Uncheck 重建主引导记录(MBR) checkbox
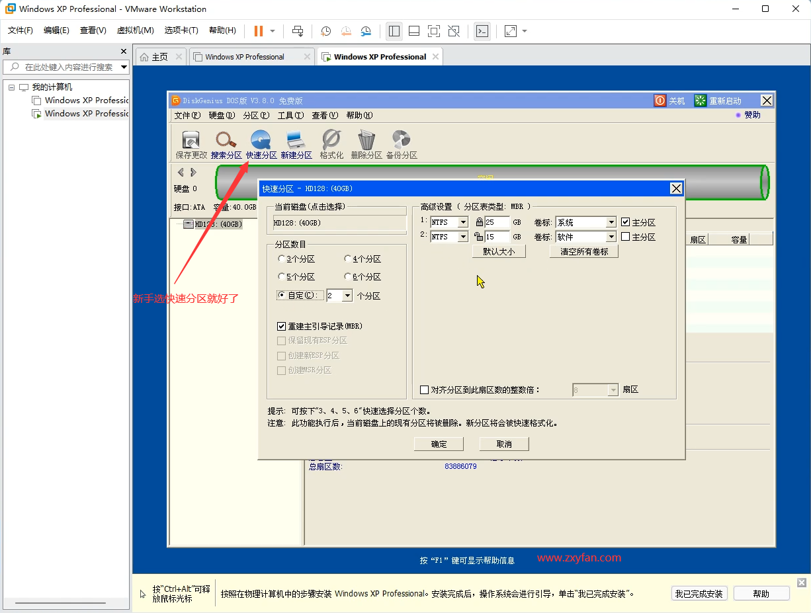Screen dimensions: 811x613 282,325
